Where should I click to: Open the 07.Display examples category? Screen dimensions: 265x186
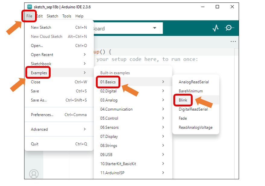[x=133, y=137]
